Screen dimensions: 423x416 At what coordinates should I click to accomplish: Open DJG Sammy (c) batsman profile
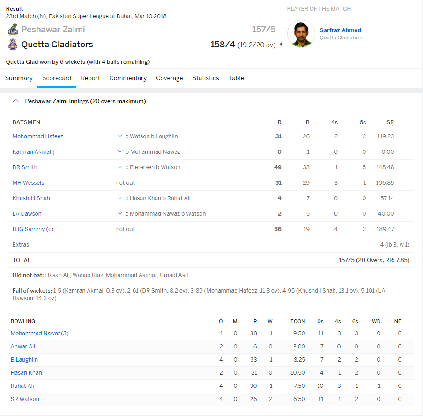tap(33, 229)
